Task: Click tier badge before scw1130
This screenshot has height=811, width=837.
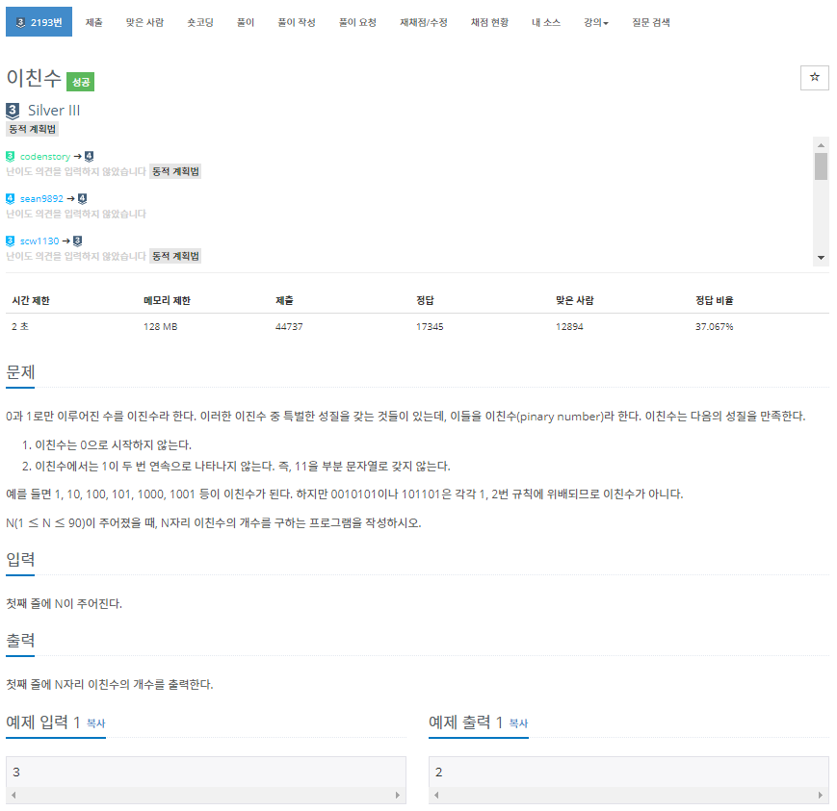Action: click(11, 241)
